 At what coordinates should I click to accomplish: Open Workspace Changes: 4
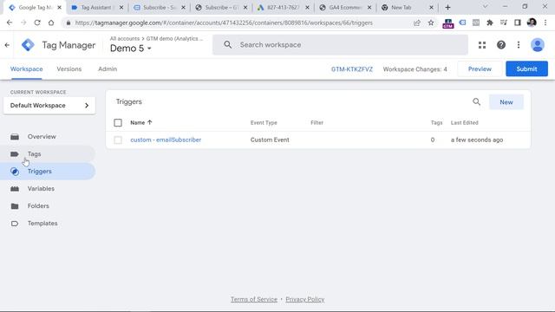pyautogui.click(x=415, y=69)
